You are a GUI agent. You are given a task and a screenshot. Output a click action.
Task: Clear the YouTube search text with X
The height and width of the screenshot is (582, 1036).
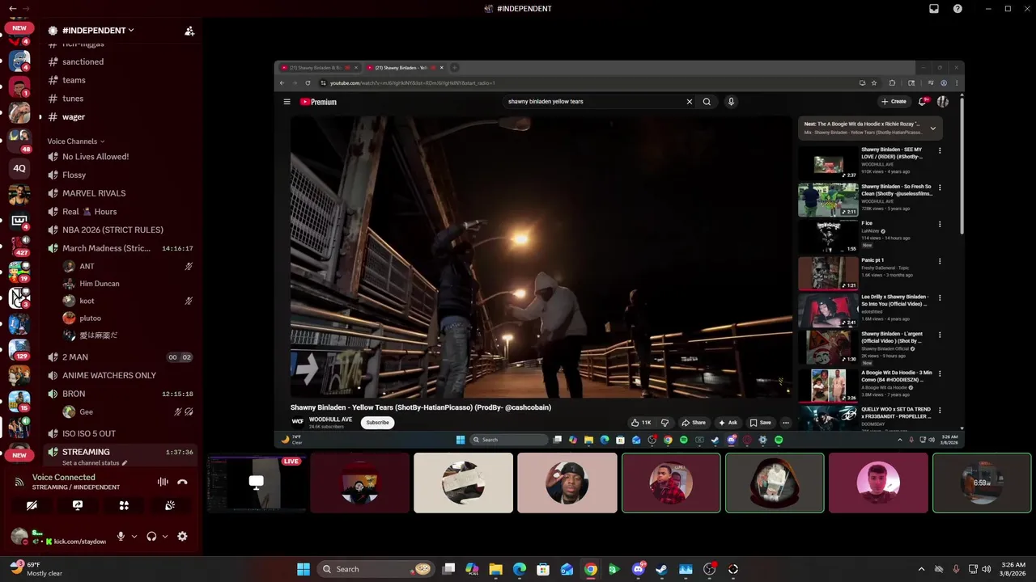[690, 102]
